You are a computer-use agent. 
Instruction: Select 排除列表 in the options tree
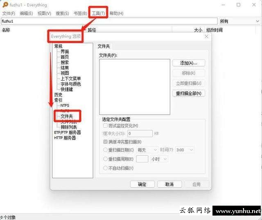pos(69,127)
